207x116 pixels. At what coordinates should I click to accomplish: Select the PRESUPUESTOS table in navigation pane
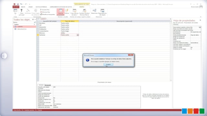25,29
